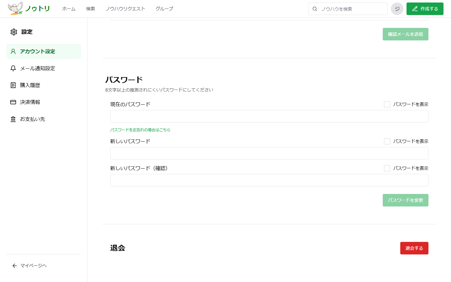This screenshot has height=282, width=451.
Task: Toggle パスワードを表示 for 新しいパスワード
Action: 387,141
